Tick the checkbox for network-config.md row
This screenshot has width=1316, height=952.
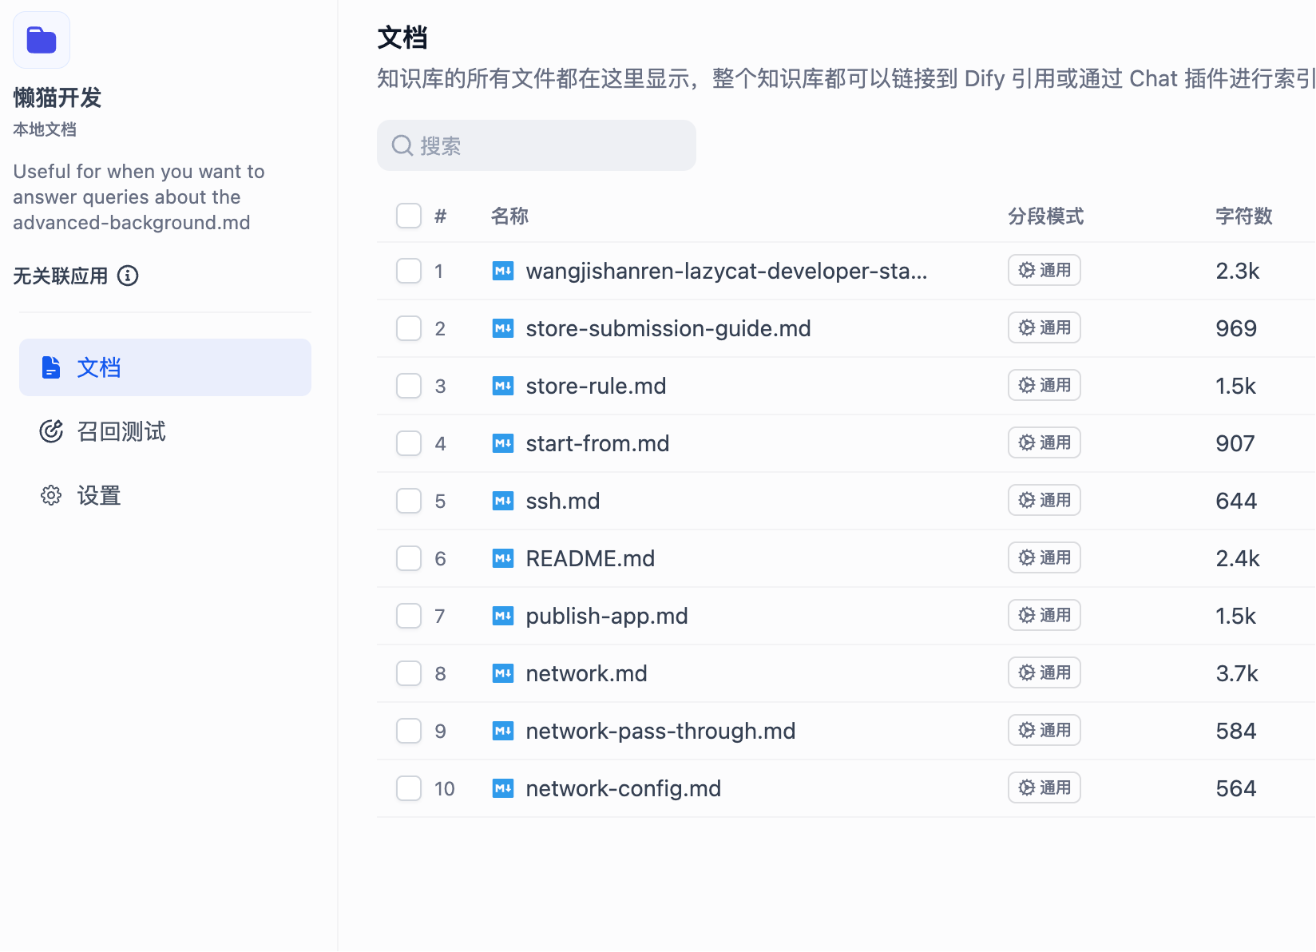tap(409, 788)
